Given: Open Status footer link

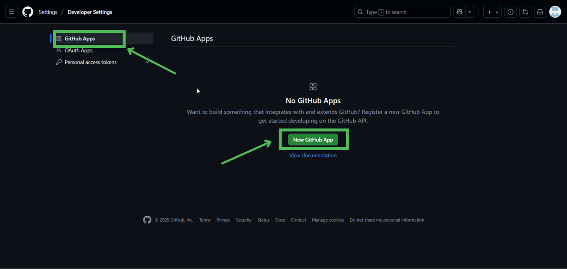Looking at the screenshot, I should pos(263,220).
